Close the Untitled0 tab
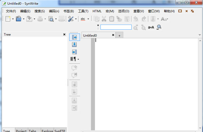This screenshot has width=203, height=132. [113, 35]
